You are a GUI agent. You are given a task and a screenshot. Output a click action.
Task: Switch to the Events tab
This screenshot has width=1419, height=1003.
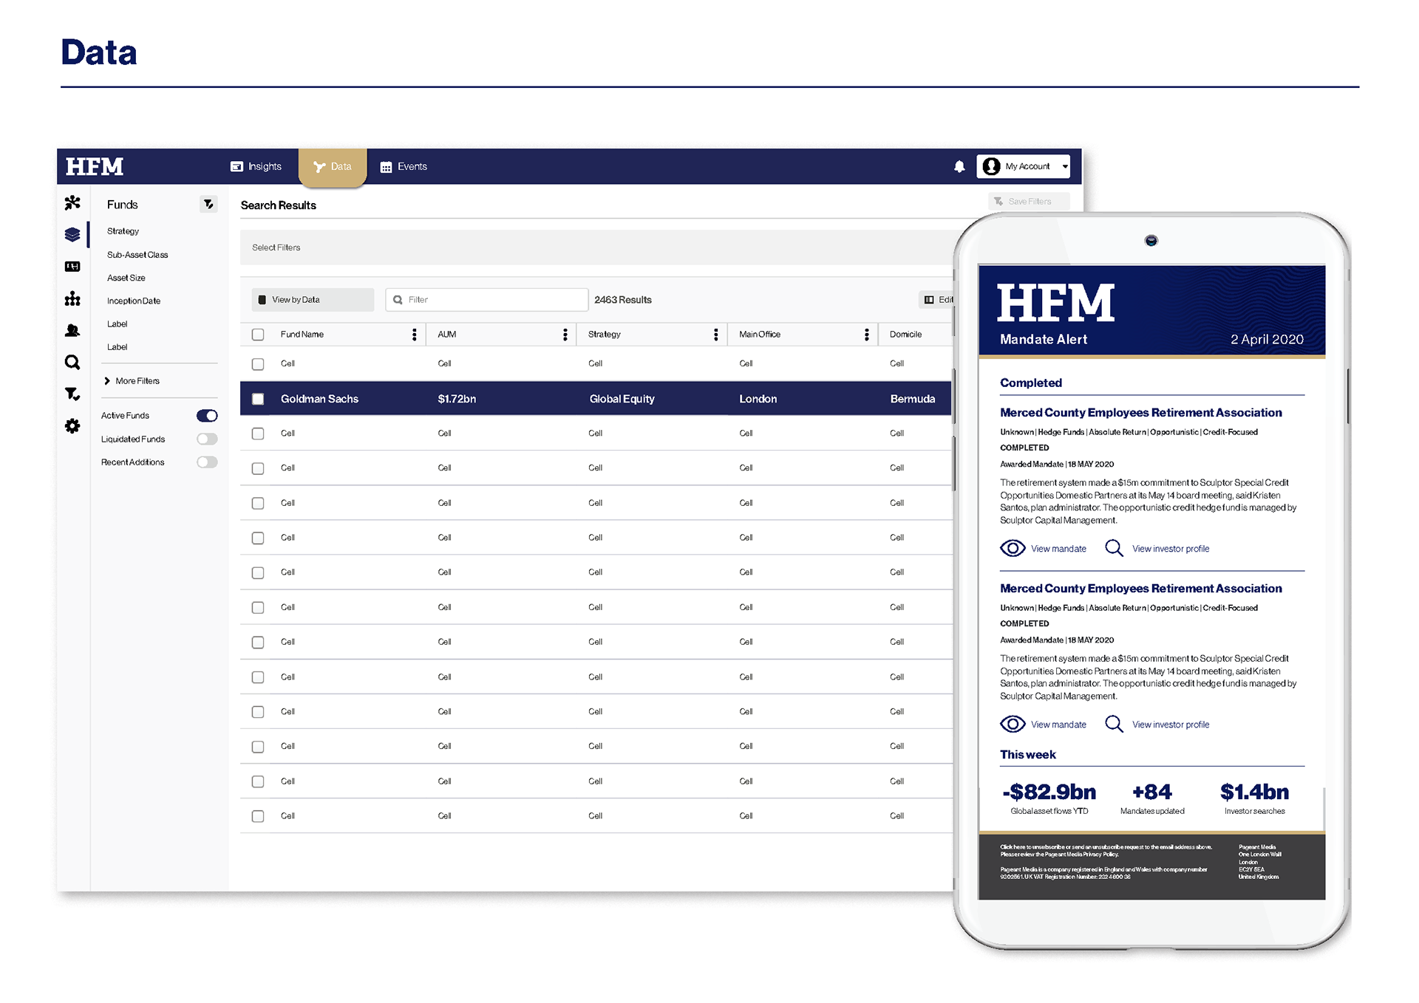(404, 167)
